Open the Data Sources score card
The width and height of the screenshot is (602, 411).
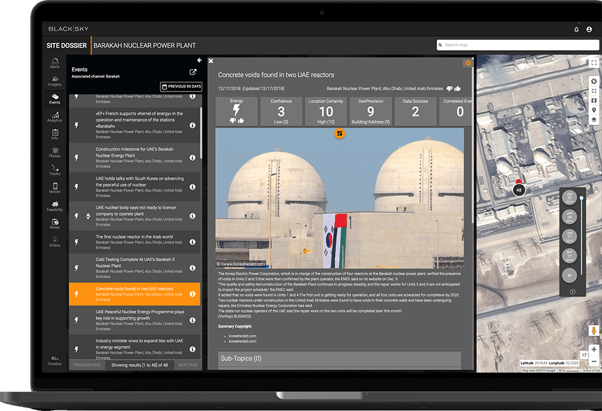pyautogui.click(x=415, y=111)
